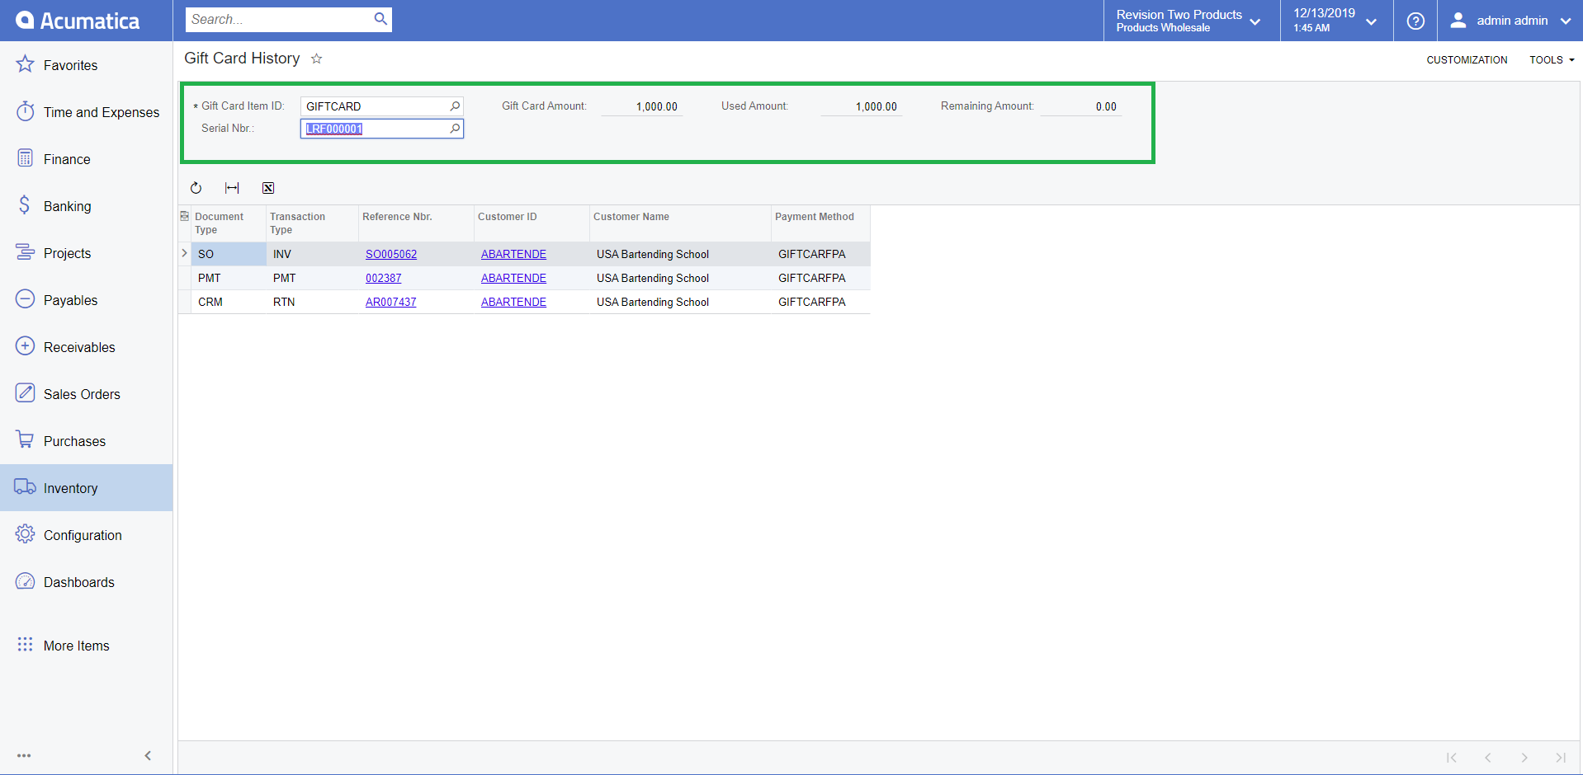Open the Dashboards workspace
Screen dimensions: 1583x775
point(86,582)
